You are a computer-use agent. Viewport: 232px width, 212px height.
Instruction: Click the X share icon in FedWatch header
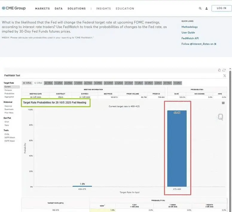(225, 76)
